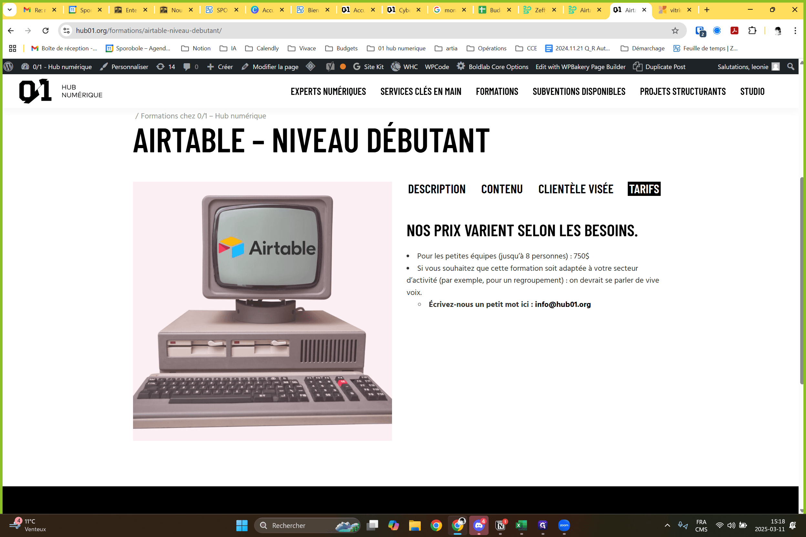Open File Explorer from the taskbar
The width and height of the screenshot is (806, 537).
tap(415, 525)
